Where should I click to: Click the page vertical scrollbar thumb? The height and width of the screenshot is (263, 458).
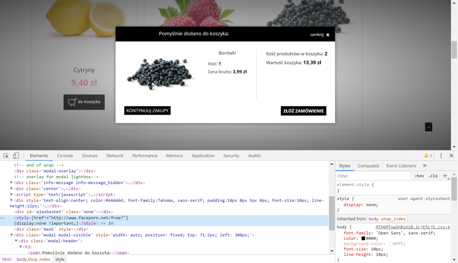(x=454, y=50)
